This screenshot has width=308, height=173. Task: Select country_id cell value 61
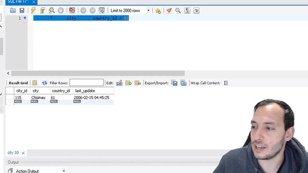pyautogui.click(x=61, y=98)
